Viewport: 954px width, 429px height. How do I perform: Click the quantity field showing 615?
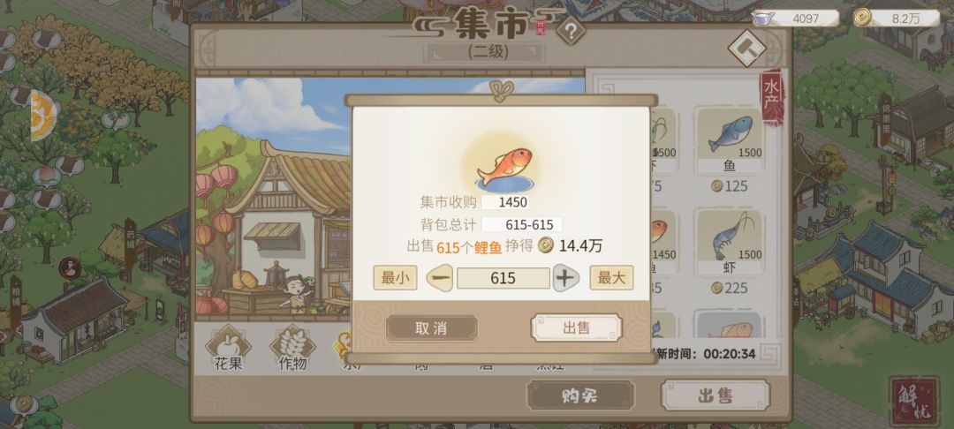tap(503, 278)
